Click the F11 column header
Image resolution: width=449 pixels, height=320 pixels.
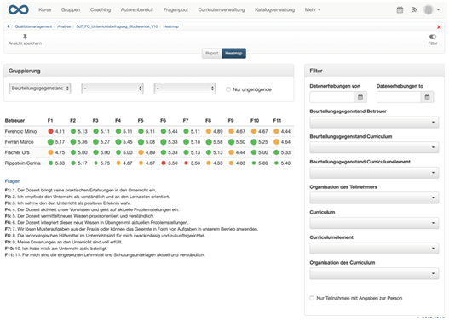(277, 120)
